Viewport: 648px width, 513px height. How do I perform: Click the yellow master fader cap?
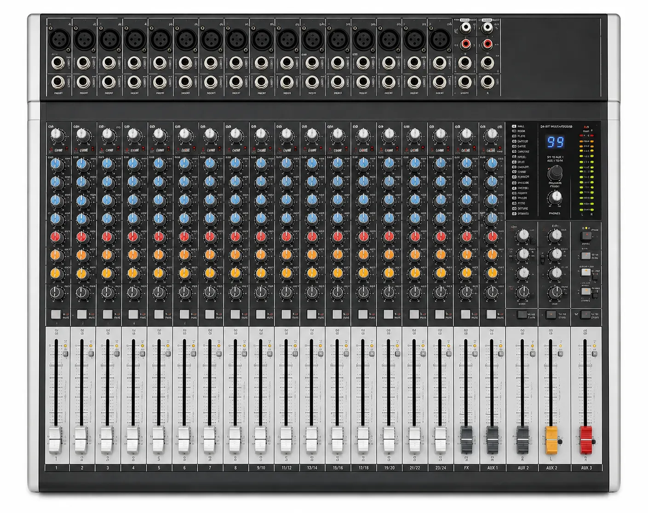[x=551, y=440]
